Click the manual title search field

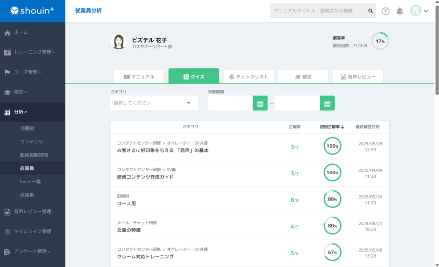coord(317,11)
